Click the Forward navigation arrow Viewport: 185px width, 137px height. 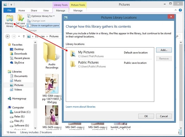[x=14, y=36]
